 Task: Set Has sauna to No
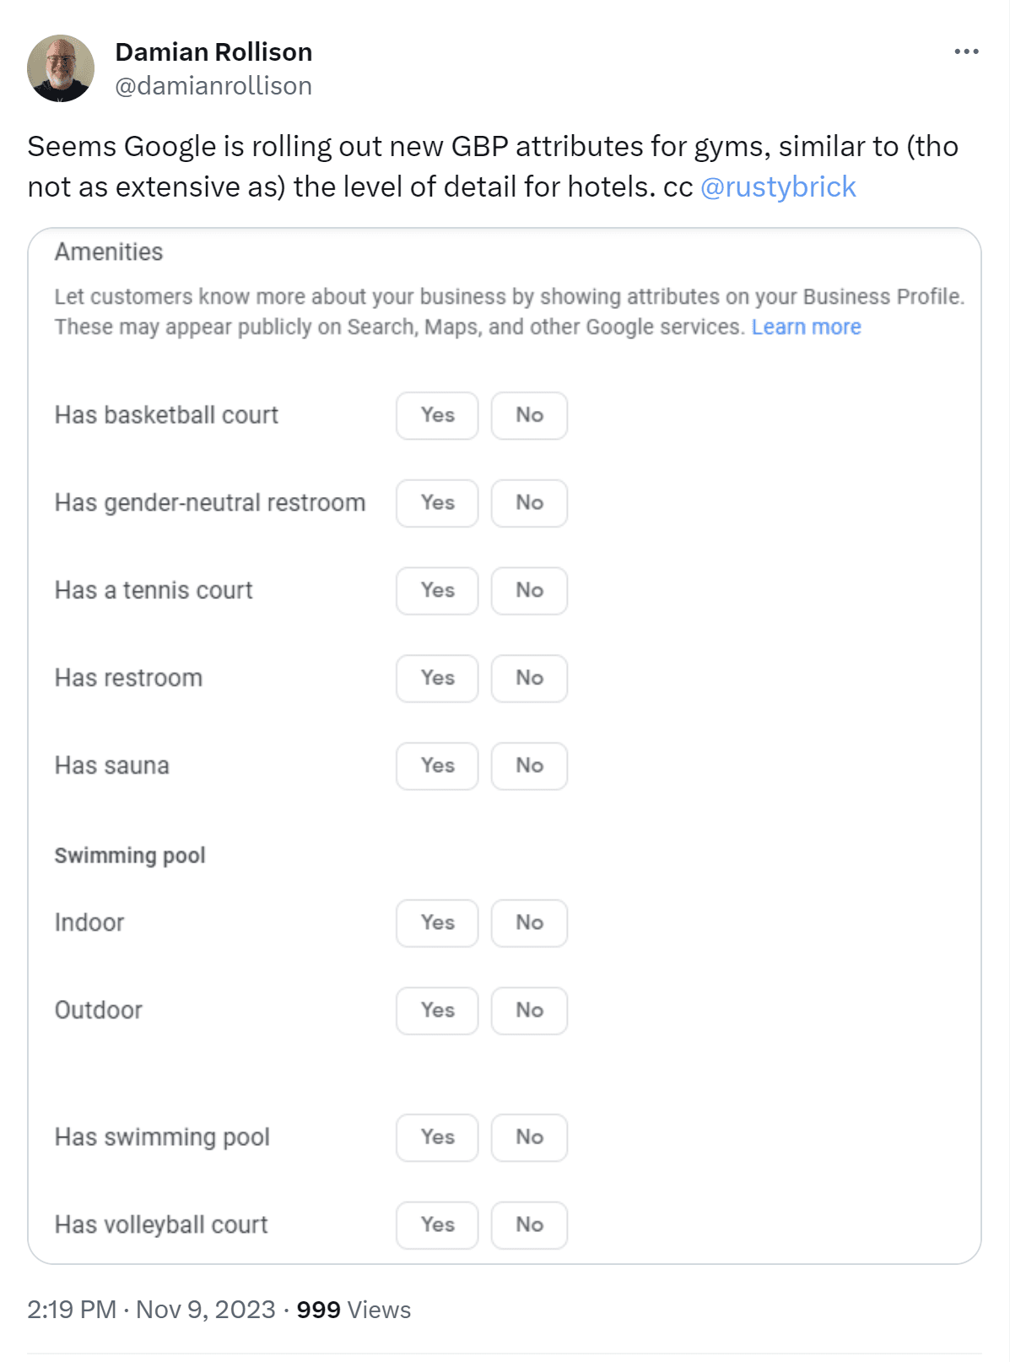point(529,766)
